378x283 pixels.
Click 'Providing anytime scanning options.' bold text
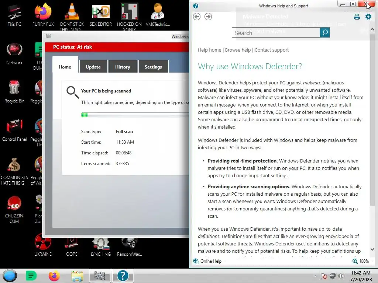(x=249, y=186)
